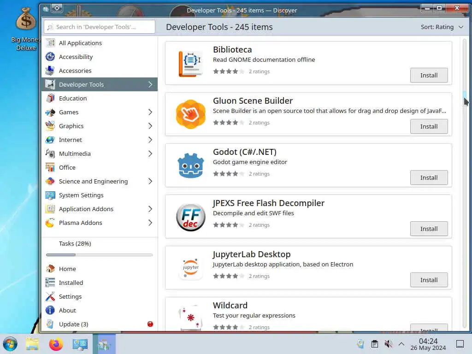Click the About info icon
The width and height of the screenshot is (472, 354).
tap(50, 310)
